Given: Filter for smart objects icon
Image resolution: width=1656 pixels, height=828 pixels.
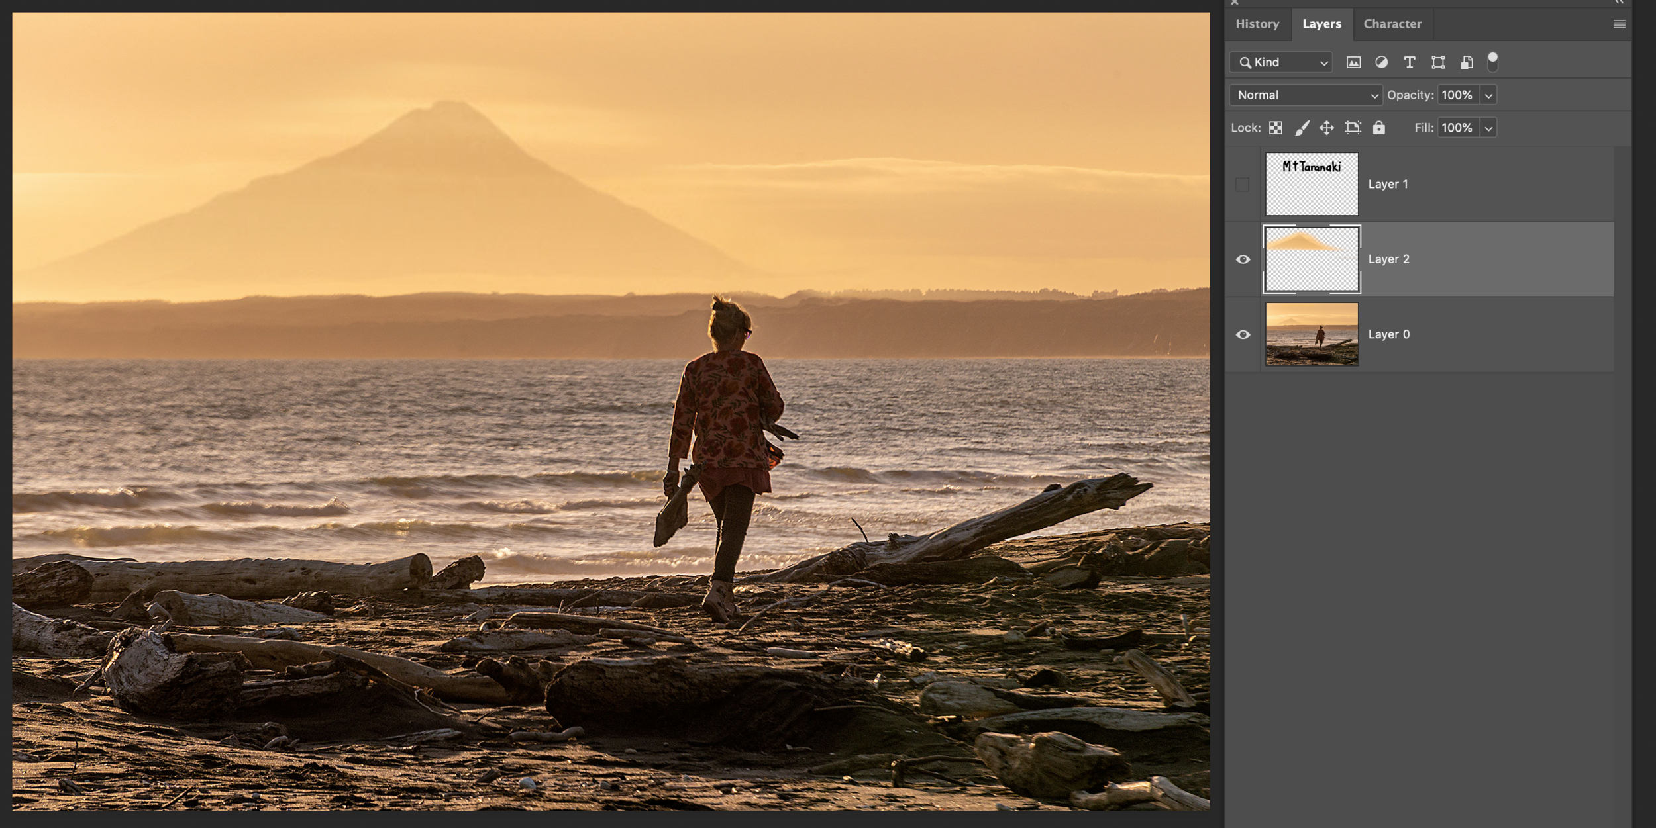Looking at the screenshot, I should click(1467, 62).
